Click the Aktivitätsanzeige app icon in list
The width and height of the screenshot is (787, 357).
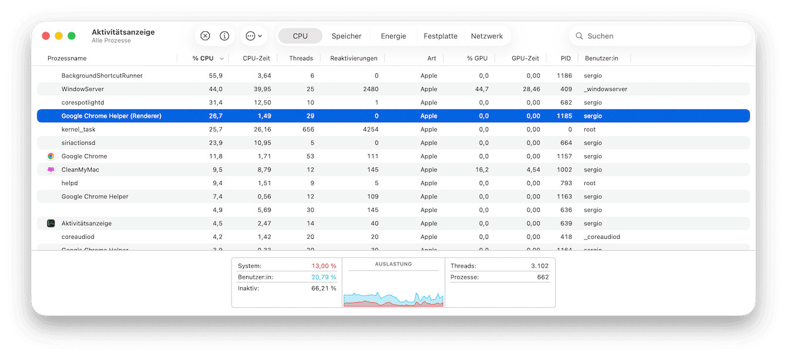point(51,223)
